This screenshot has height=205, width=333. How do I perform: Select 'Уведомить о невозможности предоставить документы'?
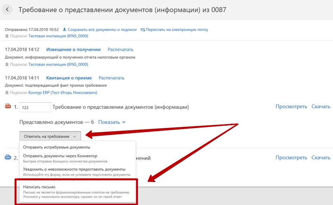click(x=74, y=169)
